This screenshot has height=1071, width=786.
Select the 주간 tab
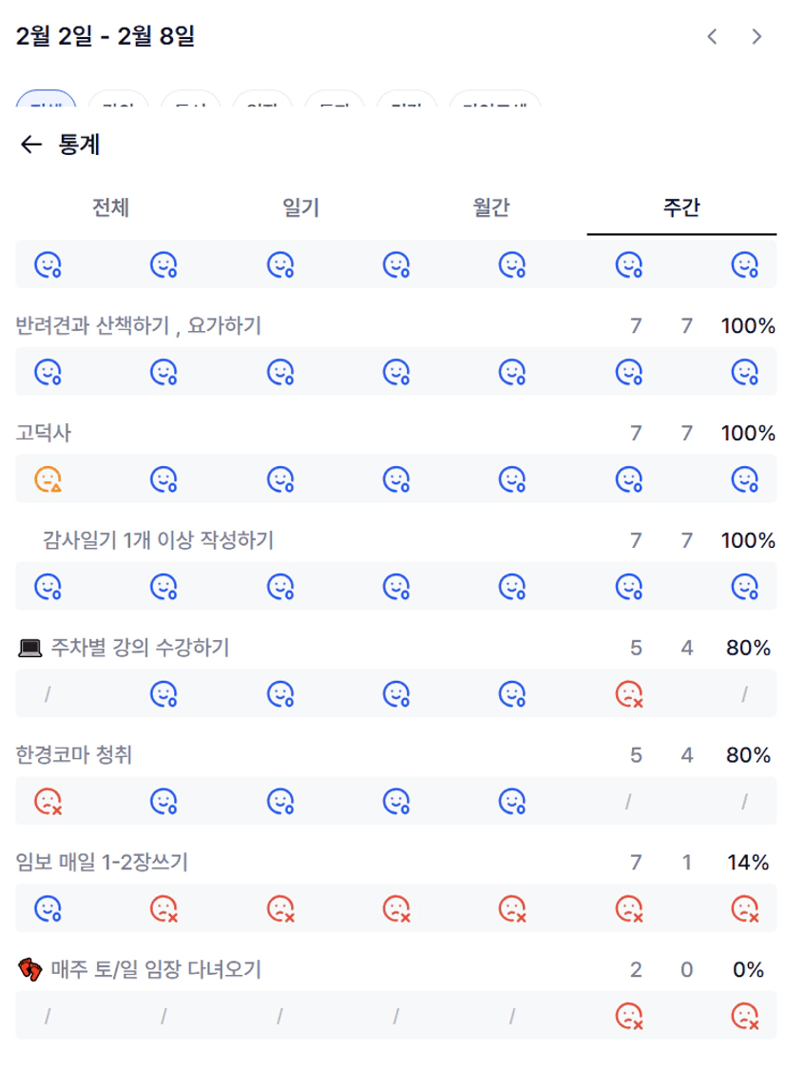pos(681,207)
